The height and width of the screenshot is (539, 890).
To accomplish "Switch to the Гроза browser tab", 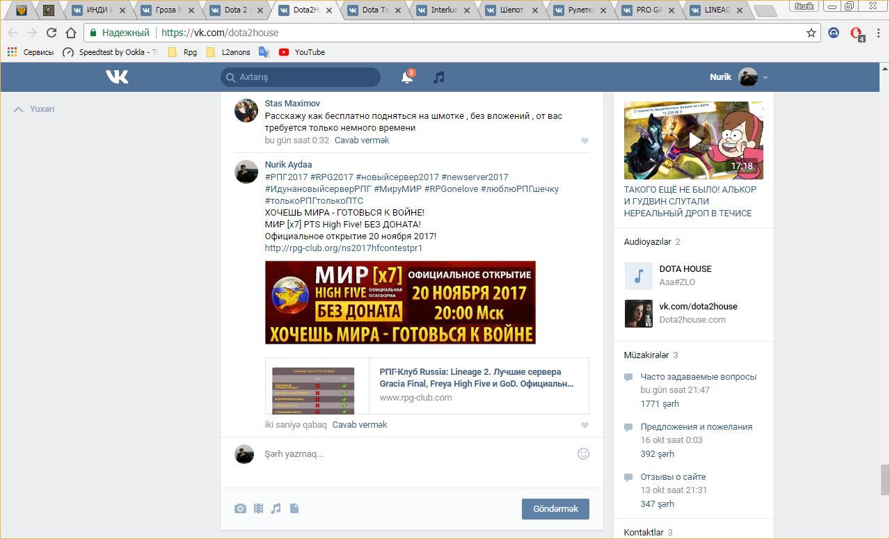I will pos(168,10).
